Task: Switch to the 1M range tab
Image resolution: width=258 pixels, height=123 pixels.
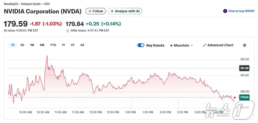Action: point(32,45)
